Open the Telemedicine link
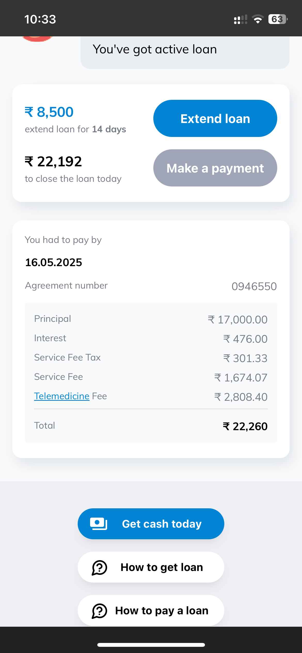Image resolution: width=302 pixels, height=653 pixels. [x=62, y=396]
